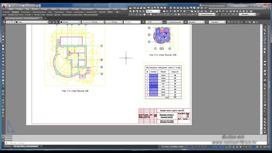272x153 pixels.
Task: Select the Rotate tool in Modify toolbar
Action: click(x=265, y=46)
